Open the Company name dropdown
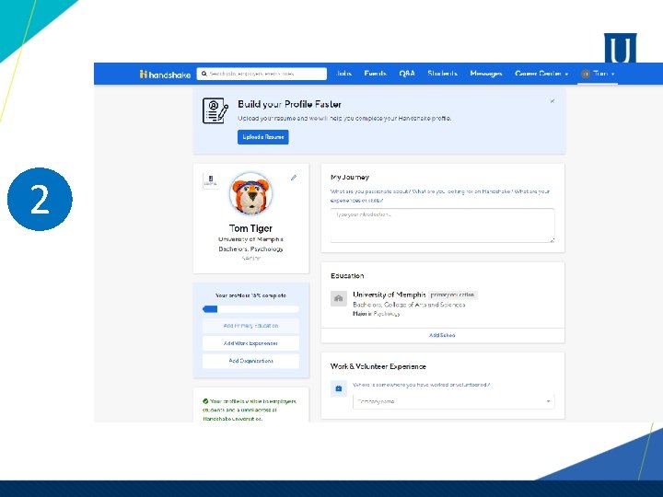The width and height of the screenshot is (663, 497). tap(454, 401)
